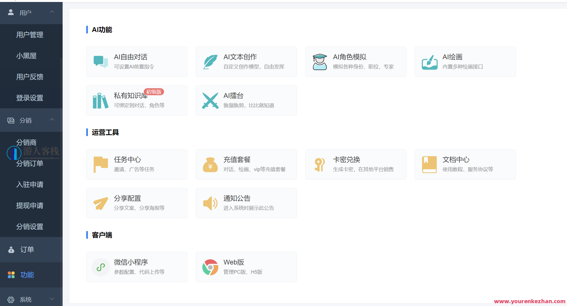
Task: Open the AI自由对话 chat bubble icon
Action: click(x=100, y=62)
